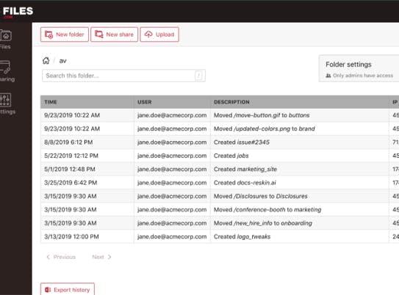Go to home folder via house icon

click(x=46, y=61)
